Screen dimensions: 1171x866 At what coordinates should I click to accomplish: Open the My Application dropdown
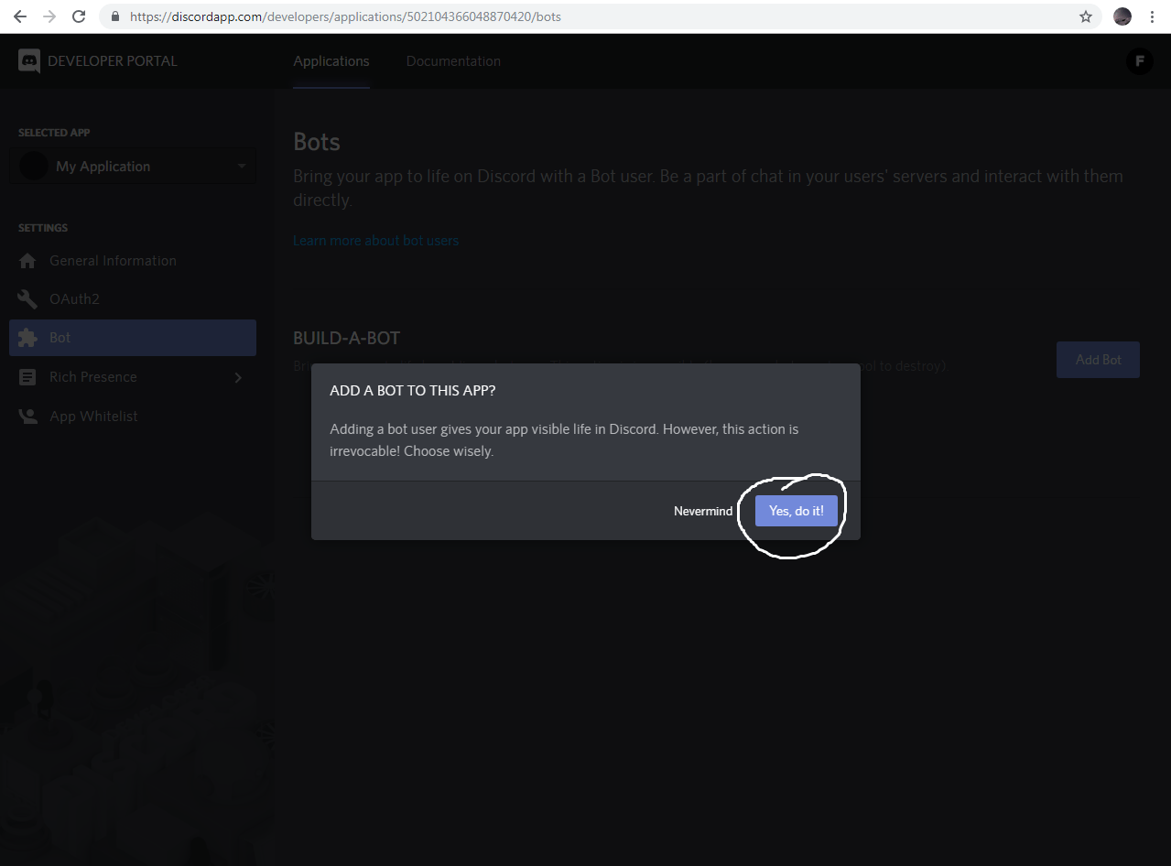133,167
